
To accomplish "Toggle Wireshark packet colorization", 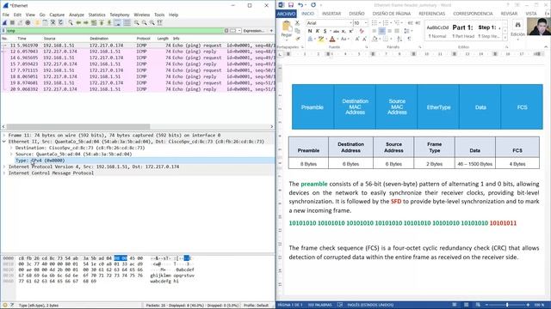I will 127,22.
